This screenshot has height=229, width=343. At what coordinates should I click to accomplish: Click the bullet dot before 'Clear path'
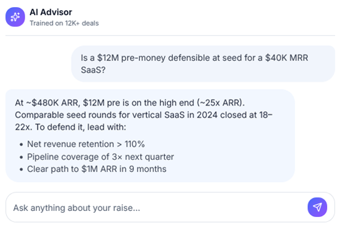coord(21,169)
